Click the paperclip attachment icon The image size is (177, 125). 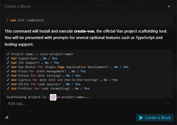tap(7, 117)
